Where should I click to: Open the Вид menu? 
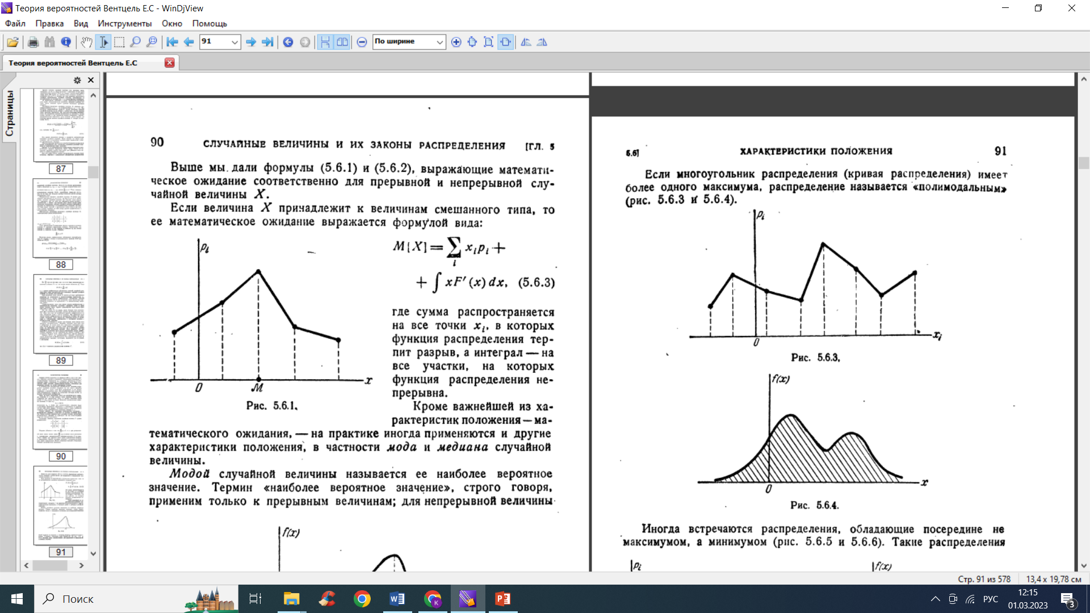click(81, 23)
